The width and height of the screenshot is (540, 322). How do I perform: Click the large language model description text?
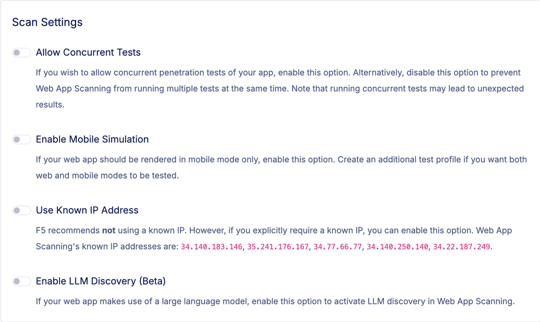point(275,301)
